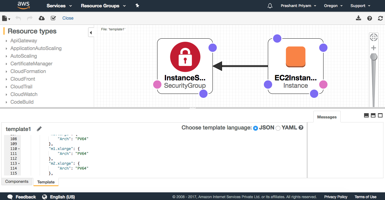
Task: Open the Support dropdown
Action: (x=360, y=6)
